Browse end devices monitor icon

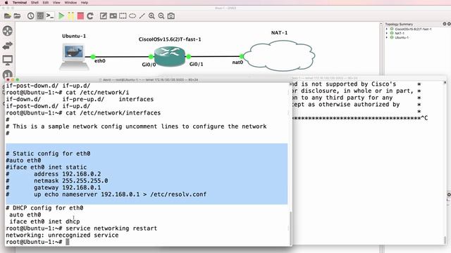coord(8,60)
